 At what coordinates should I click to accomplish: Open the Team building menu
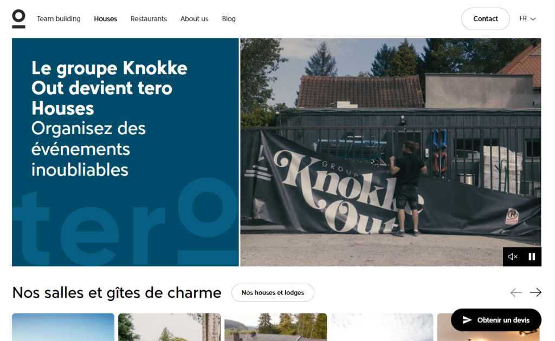pos(59,19)
